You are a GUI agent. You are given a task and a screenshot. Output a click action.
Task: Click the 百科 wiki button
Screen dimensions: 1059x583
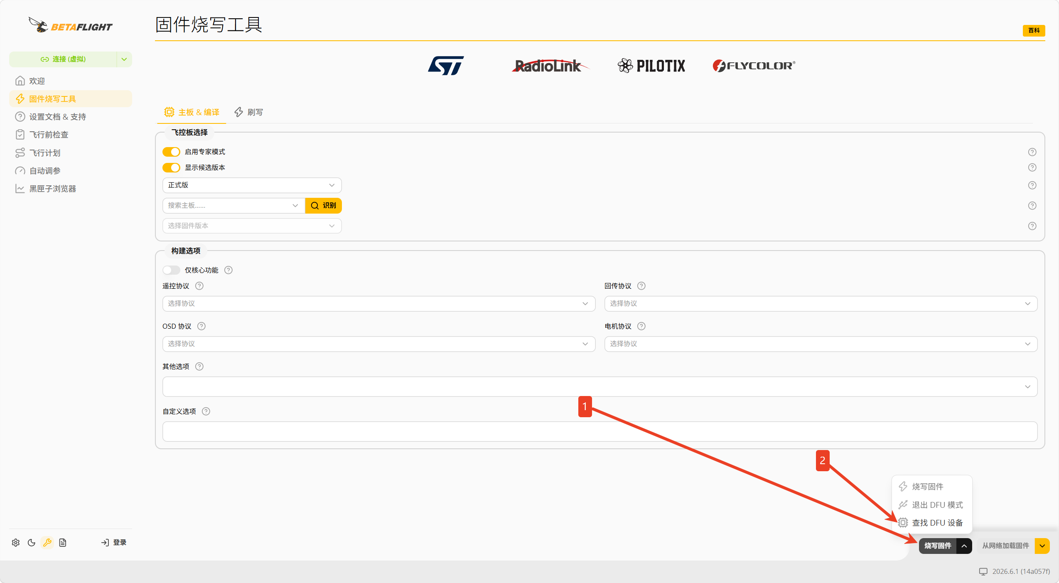(1034, 31)
